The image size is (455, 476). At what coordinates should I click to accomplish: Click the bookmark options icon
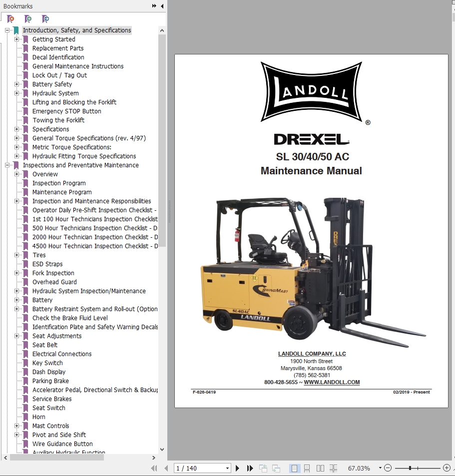[x=45, y=19]
